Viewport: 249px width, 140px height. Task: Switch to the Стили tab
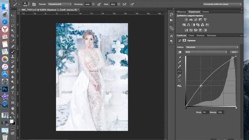point(205,12)
